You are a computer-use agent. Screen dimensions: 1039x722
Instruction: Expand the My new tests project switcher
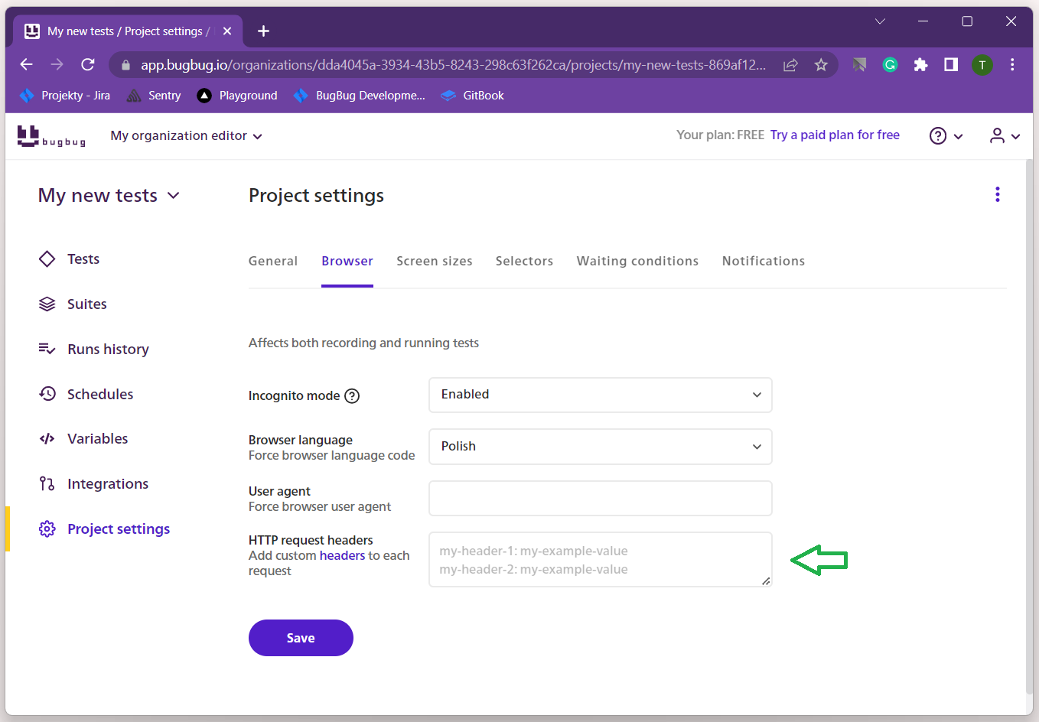109,196
